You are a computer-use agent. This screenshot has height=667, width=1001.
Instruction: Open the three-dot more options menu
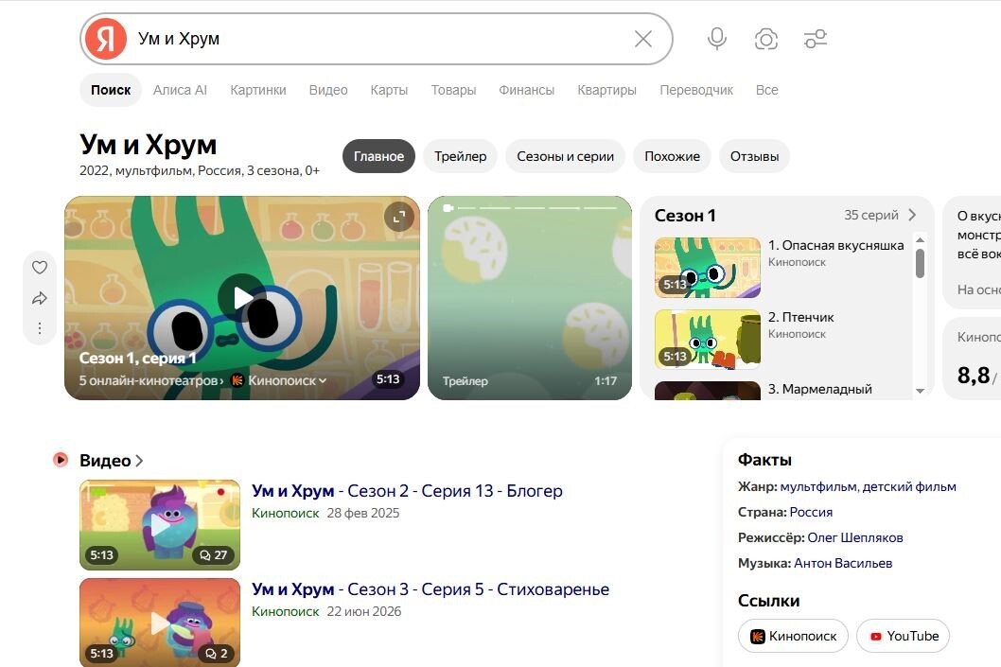tap(40, 328)
